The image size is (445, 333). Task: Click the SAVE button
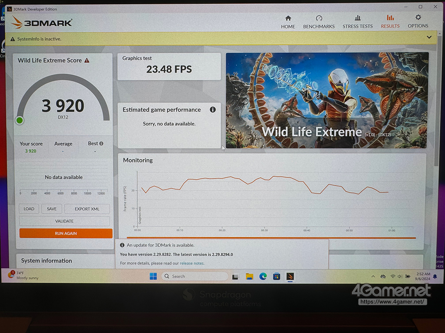coord(52,209)
